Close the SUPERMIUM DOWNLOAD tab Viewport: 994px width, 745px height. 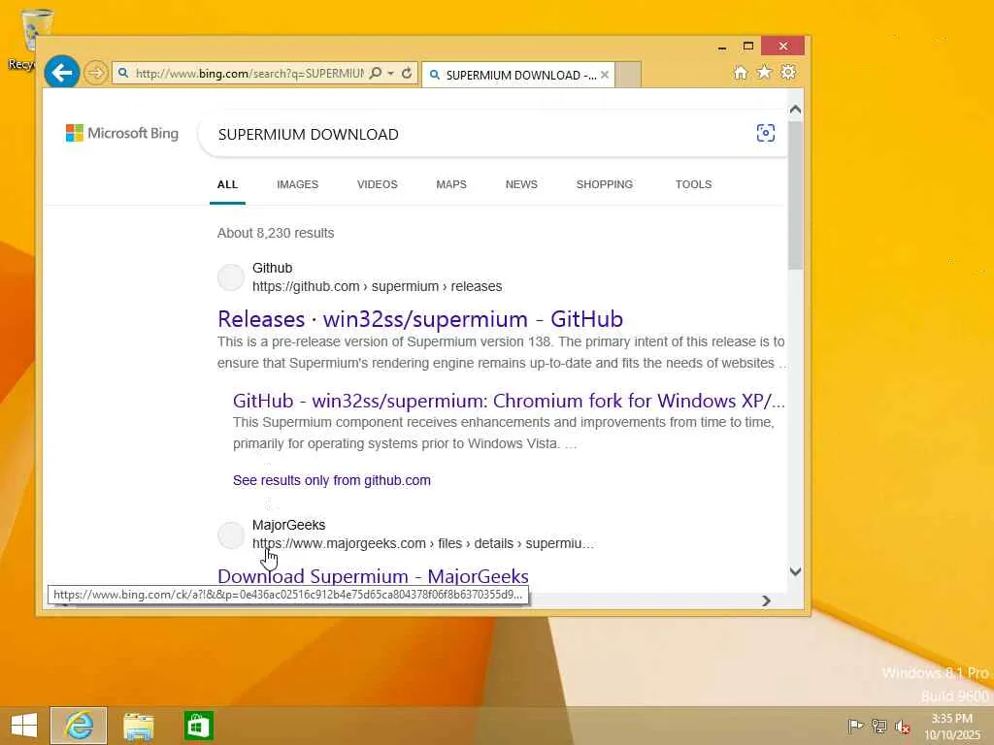[x=605, y=75]
